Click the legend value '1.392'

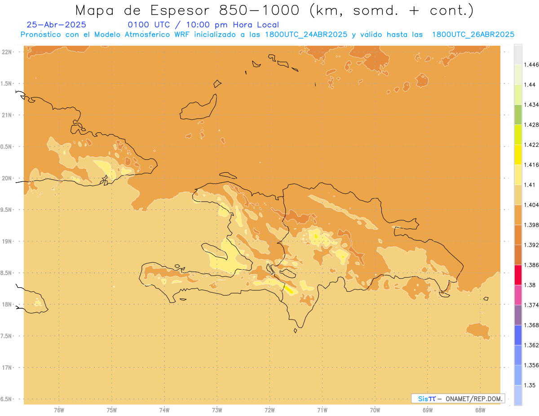tap(531, 245)
